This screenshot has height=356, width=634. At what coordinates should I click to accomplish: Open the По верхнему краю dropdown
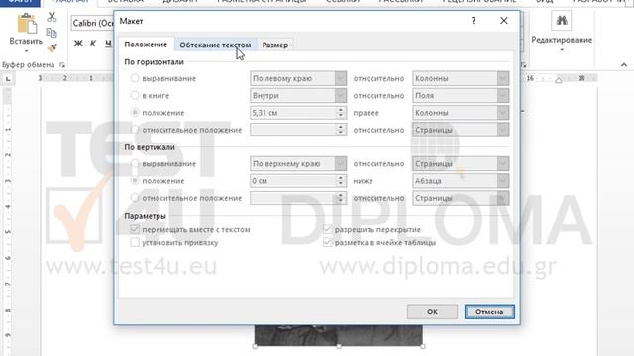pos(298,163)
